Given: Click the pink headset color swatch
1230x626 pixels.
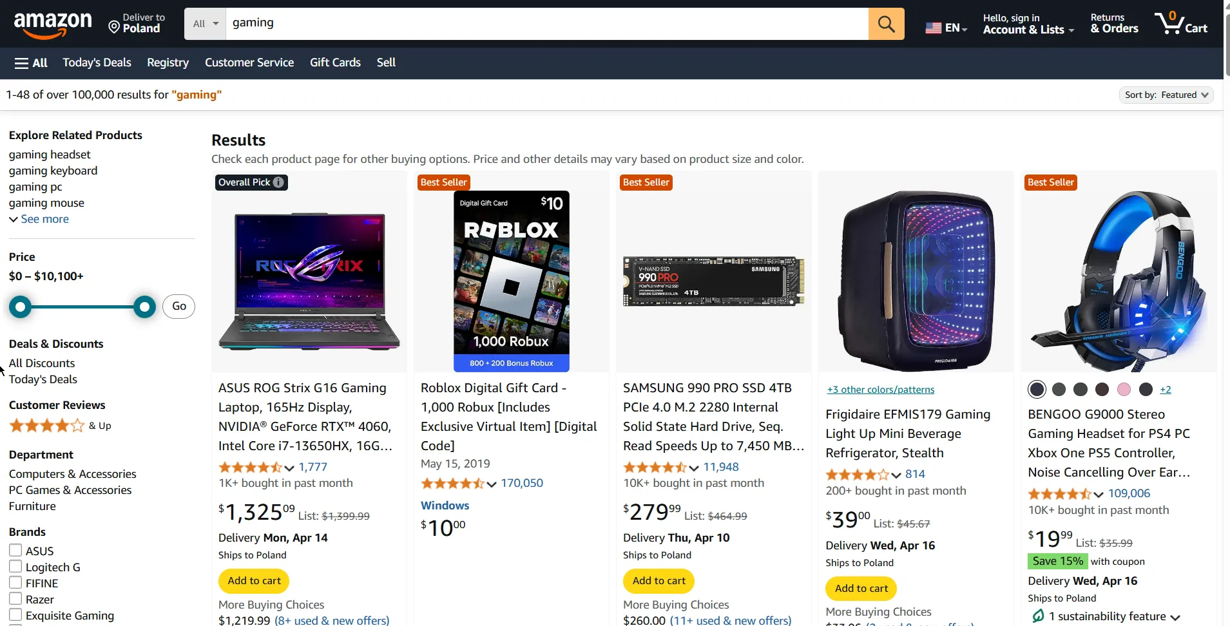Looking at the screenshot, I should [1124, 390].
